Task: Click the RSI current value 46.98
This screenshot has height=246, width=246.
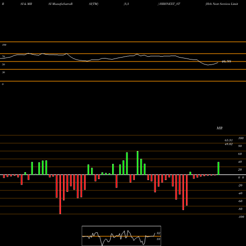Action: pos(226,61)
